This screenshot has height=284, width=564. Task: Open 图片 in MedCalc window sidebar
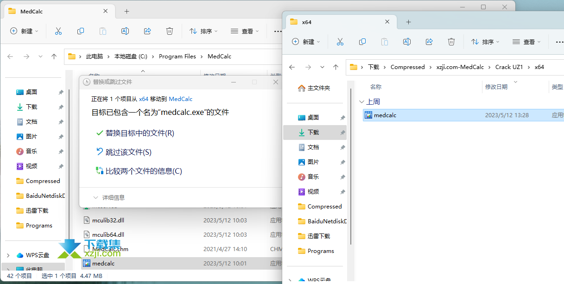[x=32, y=136]
